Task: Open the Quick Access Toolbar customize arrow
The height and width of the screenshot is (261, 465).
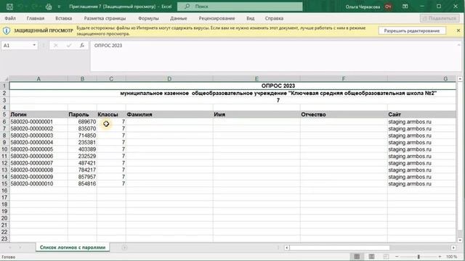Action: coord(59,7)
